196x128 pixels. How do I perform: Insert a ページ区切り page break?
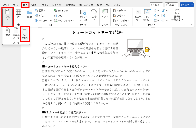click(x=24, y=34)
